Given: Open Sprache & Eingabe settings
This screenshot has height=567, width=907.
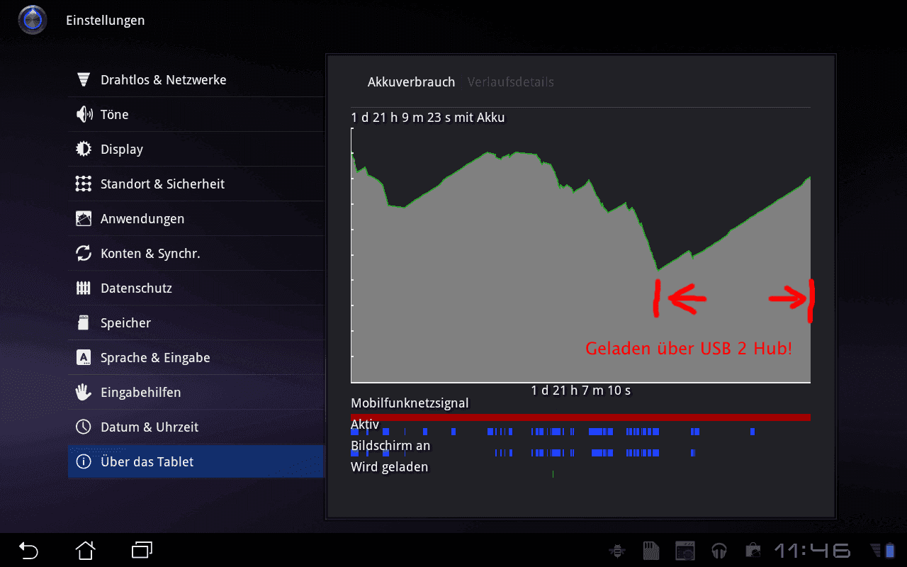Looking at the screenshot, I should point(196,357).
